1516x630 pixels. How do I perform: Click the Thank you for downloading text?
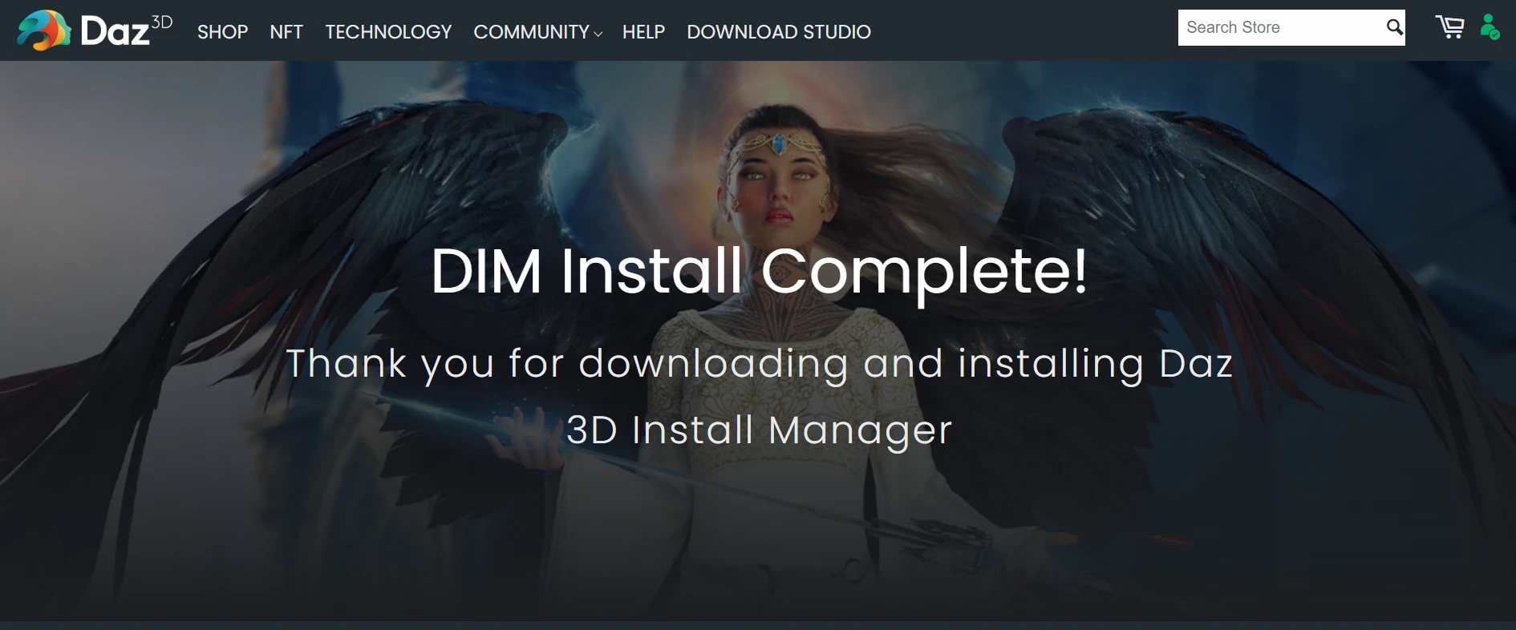[x=759, y=364]
